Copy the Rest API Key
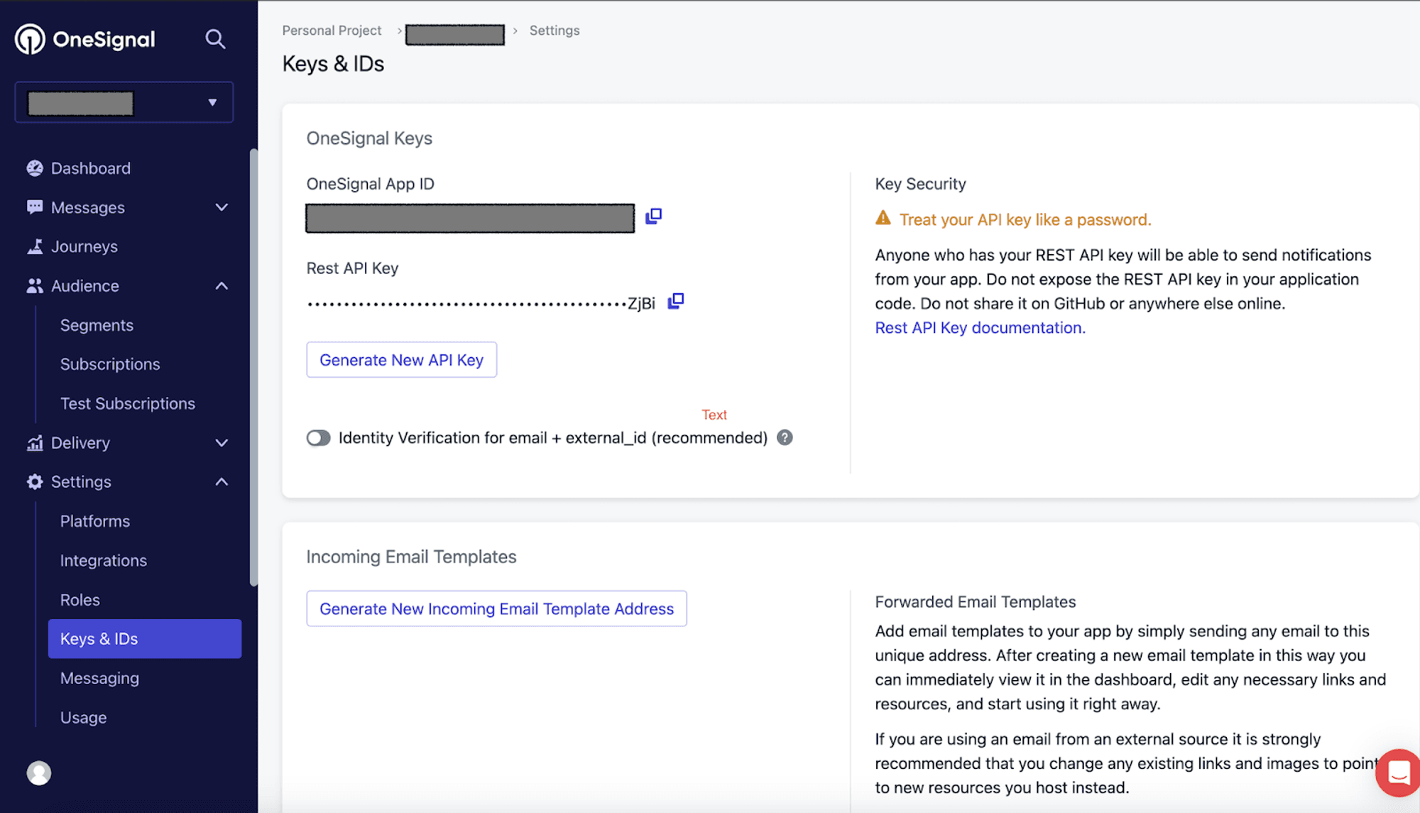 675,300
